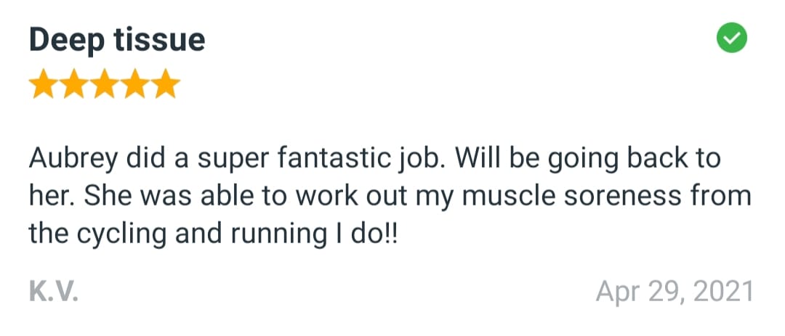Click the review date Apr 29, 2021
785x336 pixels.
674,291
